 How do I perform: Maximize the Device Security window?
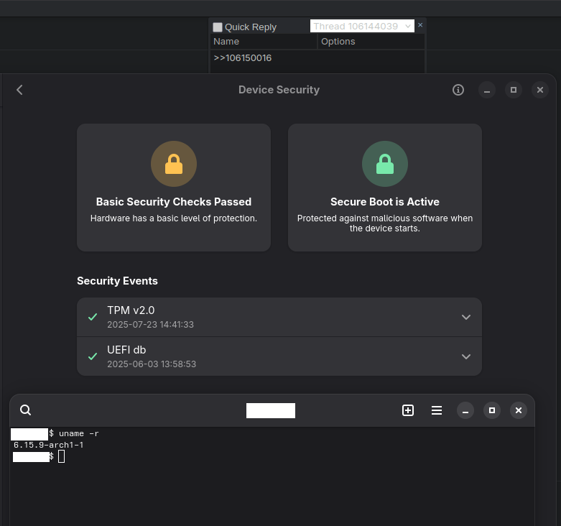(x=514, y=90)
